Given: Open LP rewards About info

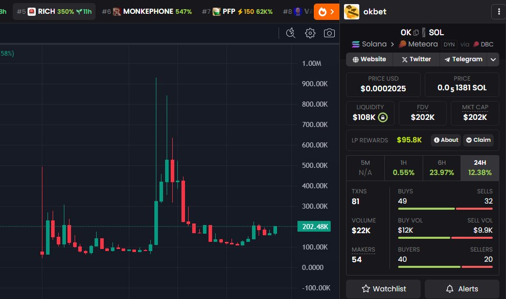Looking at the screenshot, I should (446, 140).
